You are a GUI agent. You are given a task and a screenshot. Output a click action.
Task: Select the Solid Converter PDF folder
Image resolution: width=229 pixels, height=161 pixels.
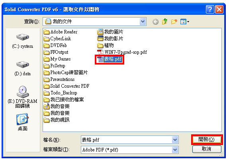[x=67, y=86]
